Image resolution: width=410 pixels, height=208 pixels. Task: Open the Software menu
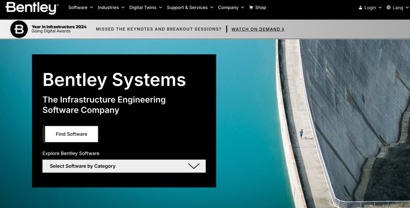78,8
